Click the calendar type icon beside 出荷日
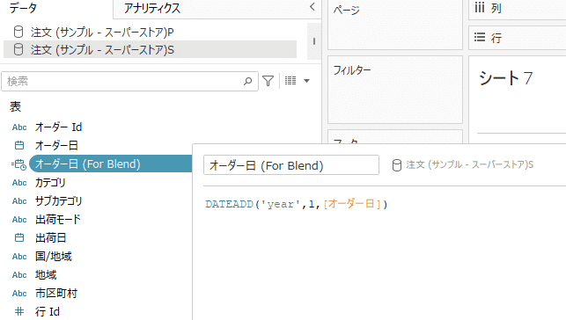 [19, 238]
